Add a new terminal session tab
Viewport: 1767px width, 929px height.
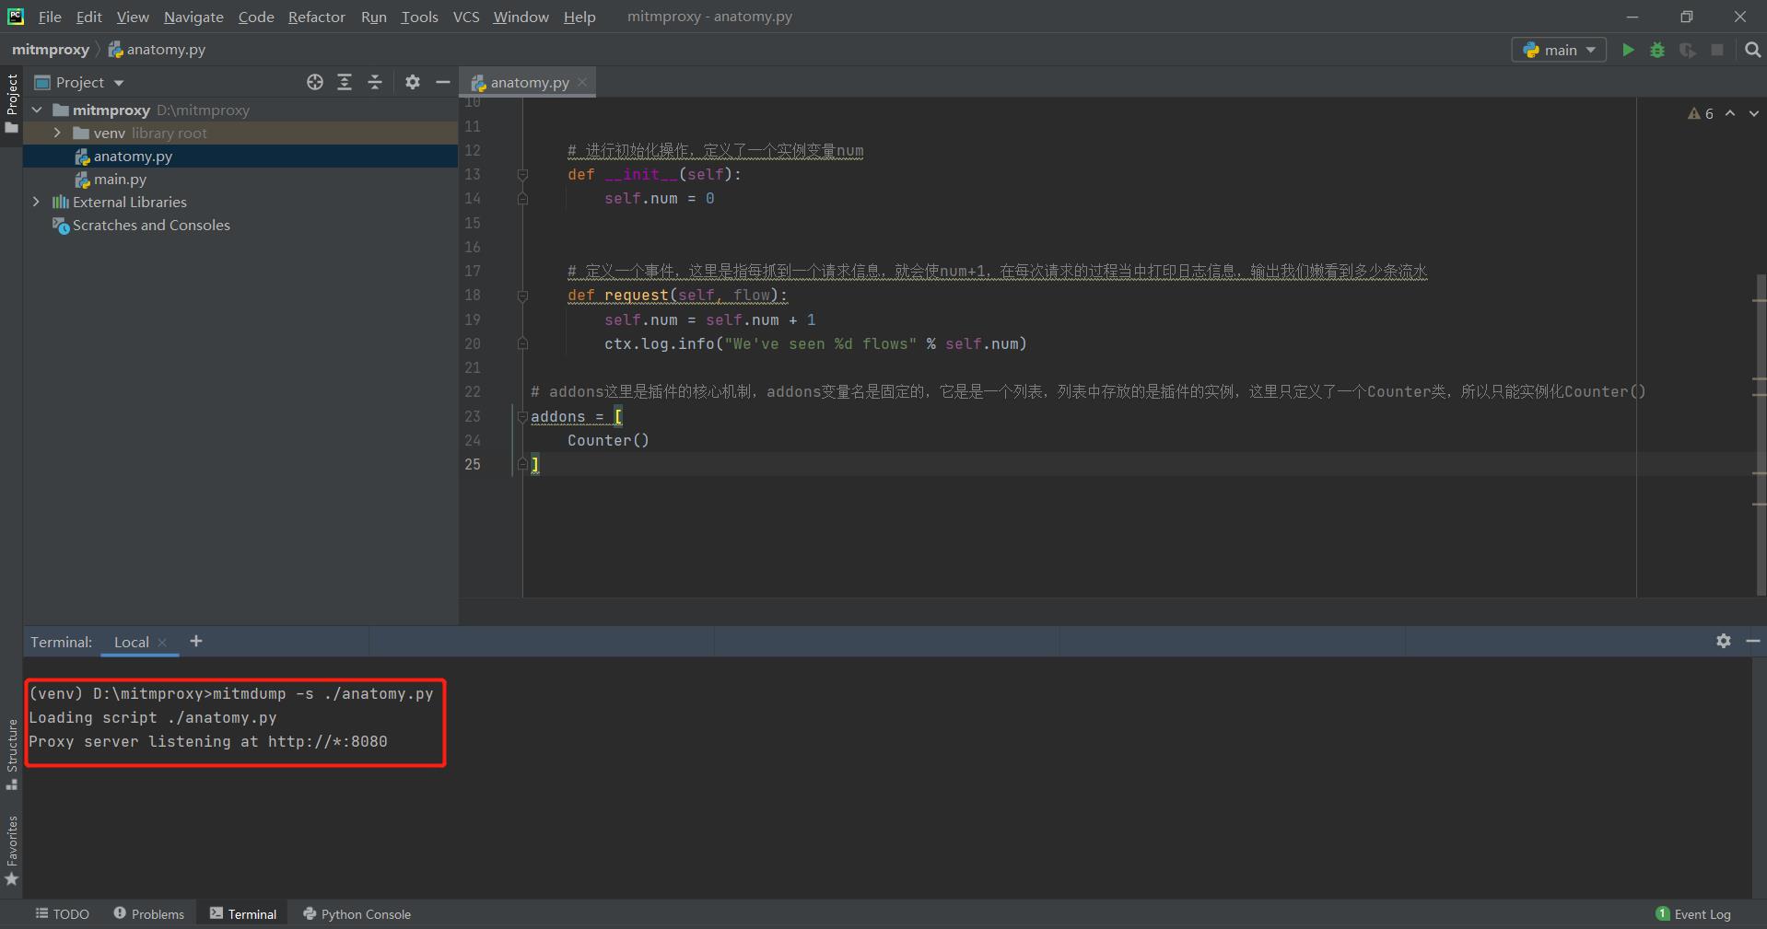tap(196, 641)
